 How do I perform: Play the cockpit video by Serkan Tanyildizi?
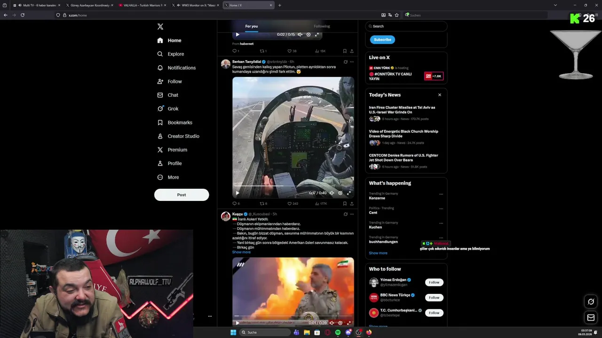(238, 193)
